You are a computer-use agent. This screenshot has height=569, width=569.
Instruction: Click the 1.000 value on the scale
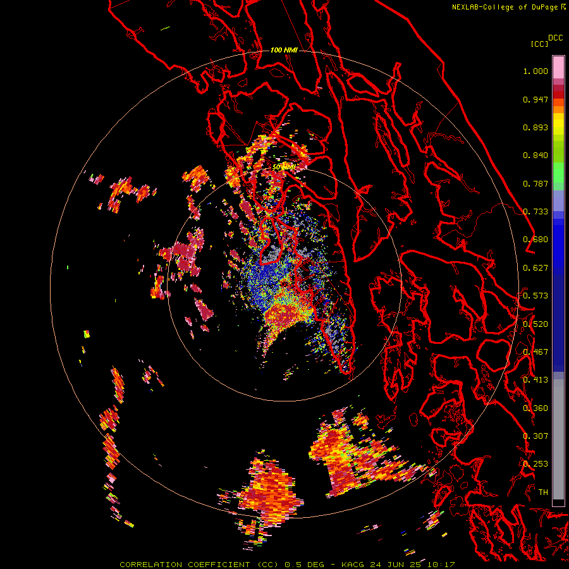[535, 71]
